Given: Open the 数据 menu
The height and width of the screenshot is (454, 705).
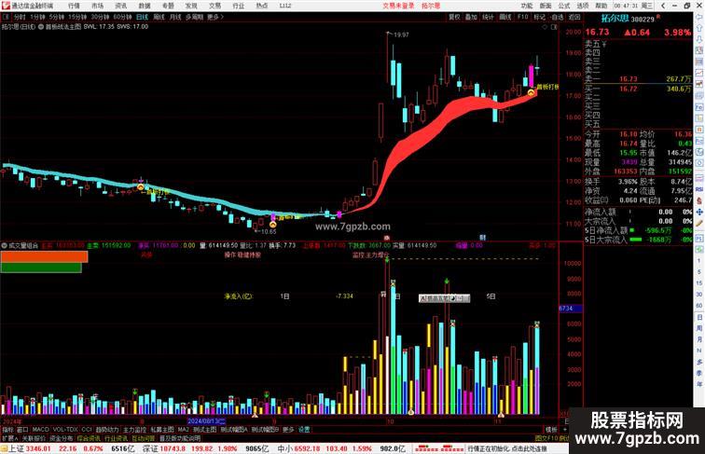Looking at the screenshot, I should point(145,6).
